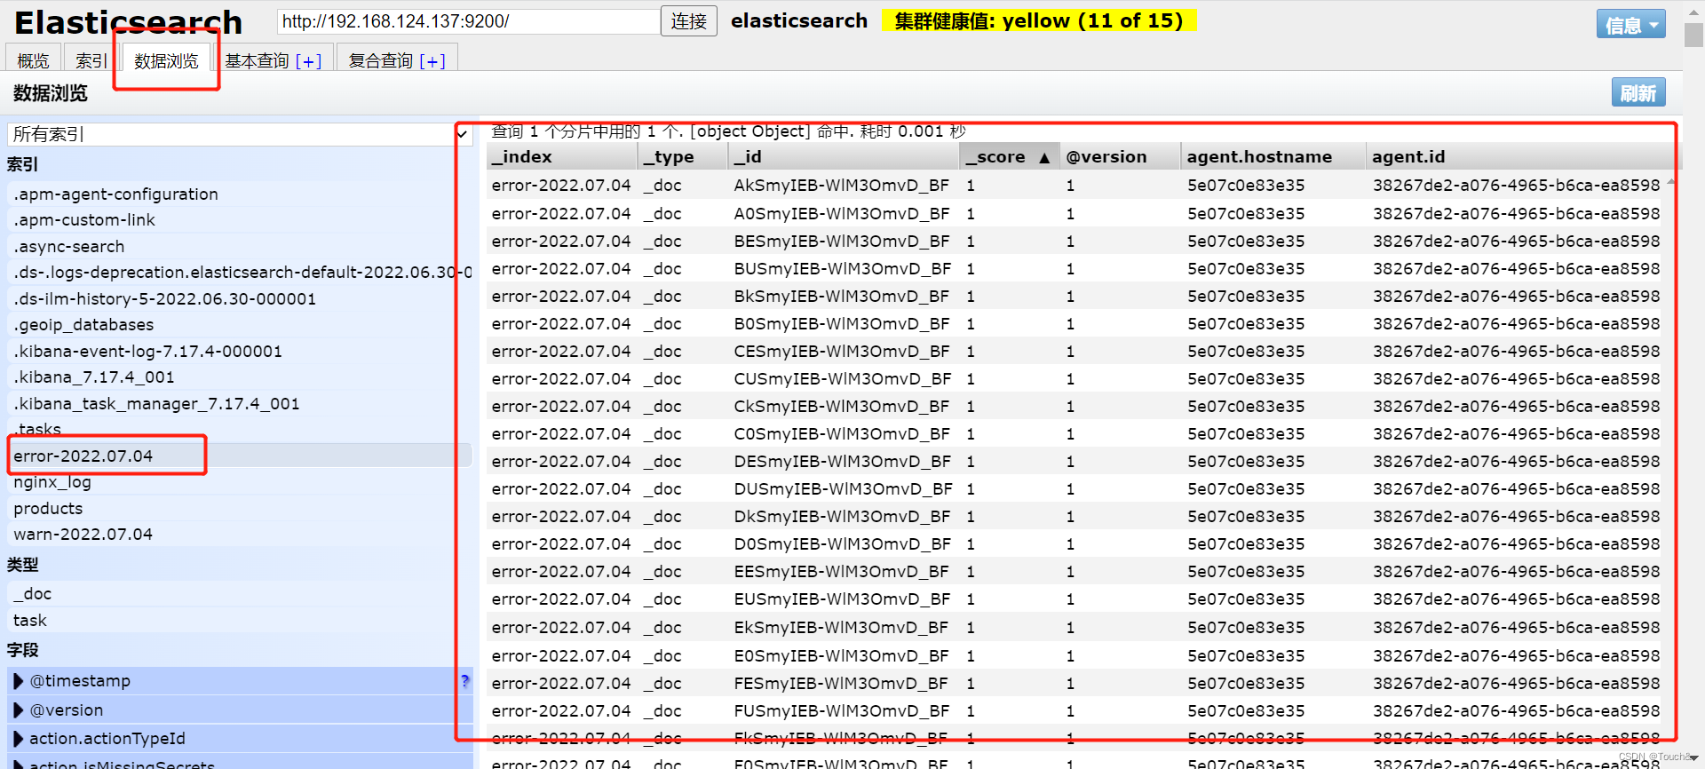The height and width of the screenshot is (769, 1705).
Task: Click the help question mark beside @timestamp
Action: (x=465, y=681)
